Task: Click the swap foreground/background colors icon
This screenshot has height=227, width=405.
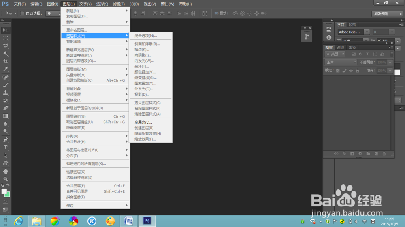Action: [8, 185]
